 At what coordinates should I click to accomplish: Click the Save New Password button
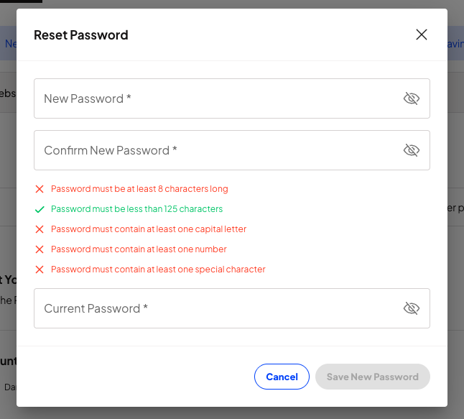[x=372, y=377]
